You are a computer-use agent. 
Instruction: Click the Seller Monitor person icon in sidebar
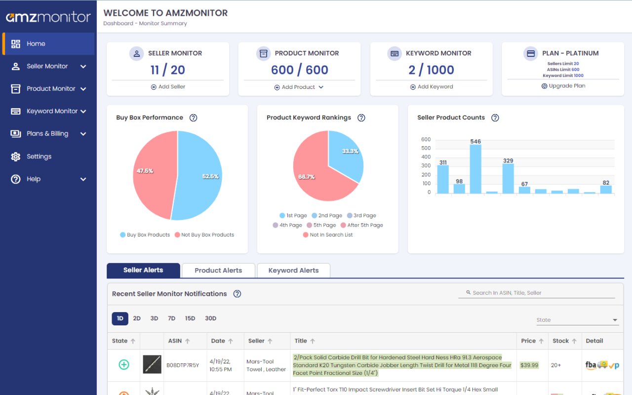[16, 66]
